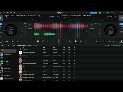Click the right deck loop halve arrow
This screenshot has width=123, height=92.
click(x=96, y=41)
